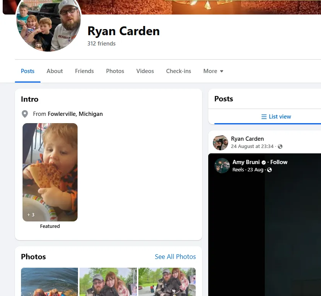The height and width of the screenshot is (296, 321).
Task: Click the Intro section heading
Action: pyautogui.click(x=29, y=99)
